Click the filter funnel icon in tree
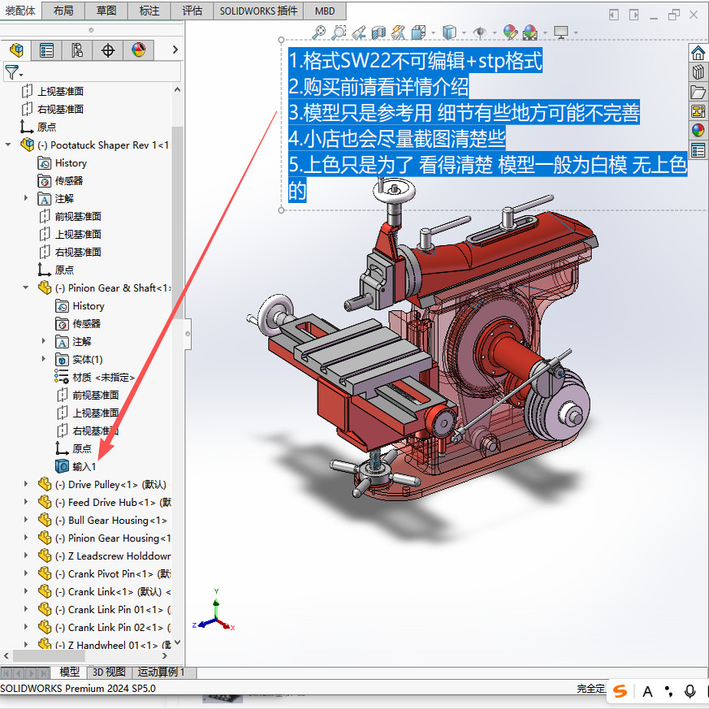 click(11, 72)
